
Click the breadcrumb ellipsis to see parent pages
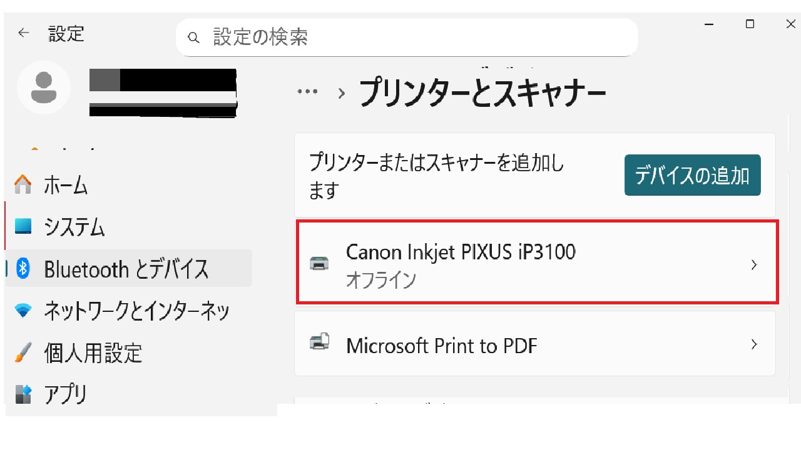pos(307,91)
